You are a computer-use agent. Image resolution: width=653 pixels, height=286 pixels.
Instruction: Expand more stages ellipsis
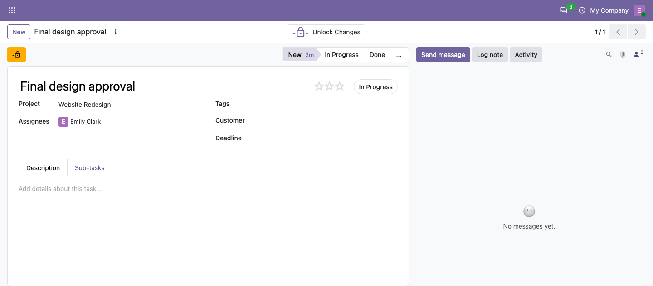[x=399, y=55]
